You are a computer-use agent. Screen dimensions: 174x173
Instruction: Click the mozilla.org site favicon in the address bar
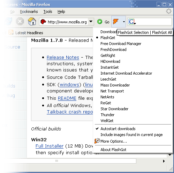pyautogui.click(x=43, y=22)
